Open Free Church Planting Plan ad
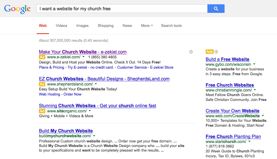 pos(233,136)
